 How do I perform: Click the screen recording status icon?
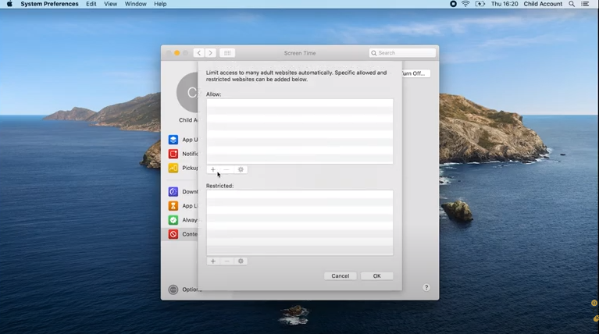(x=453, y=4)
